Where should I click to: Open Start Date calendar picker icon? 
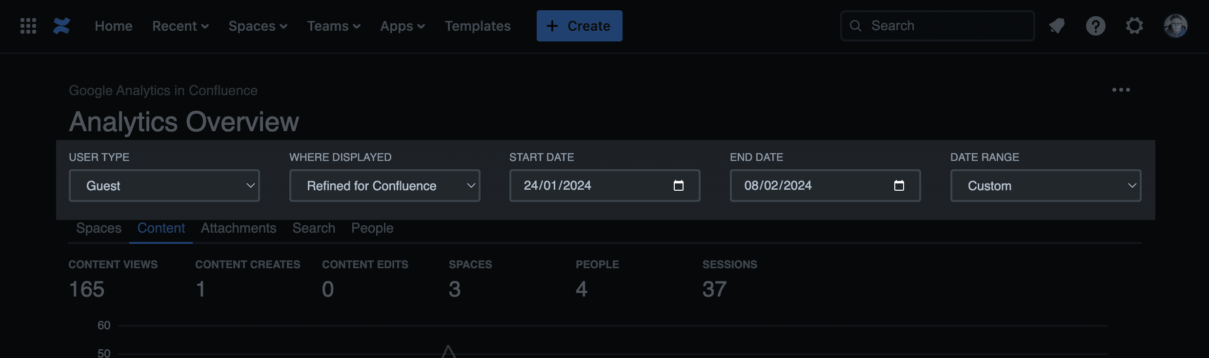(678, 185)
